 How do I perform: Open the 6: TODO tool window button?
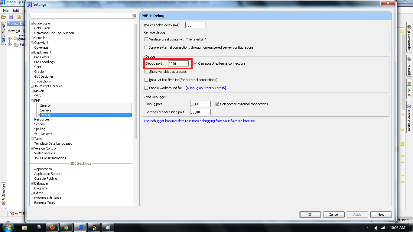coord(17,213)
